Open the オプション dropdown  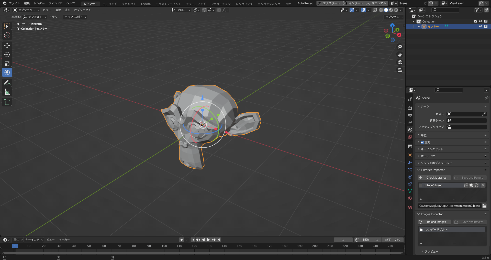(394, 17)
